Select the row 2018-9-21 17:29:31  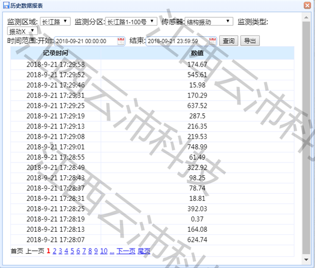click(x=152, y=95)
